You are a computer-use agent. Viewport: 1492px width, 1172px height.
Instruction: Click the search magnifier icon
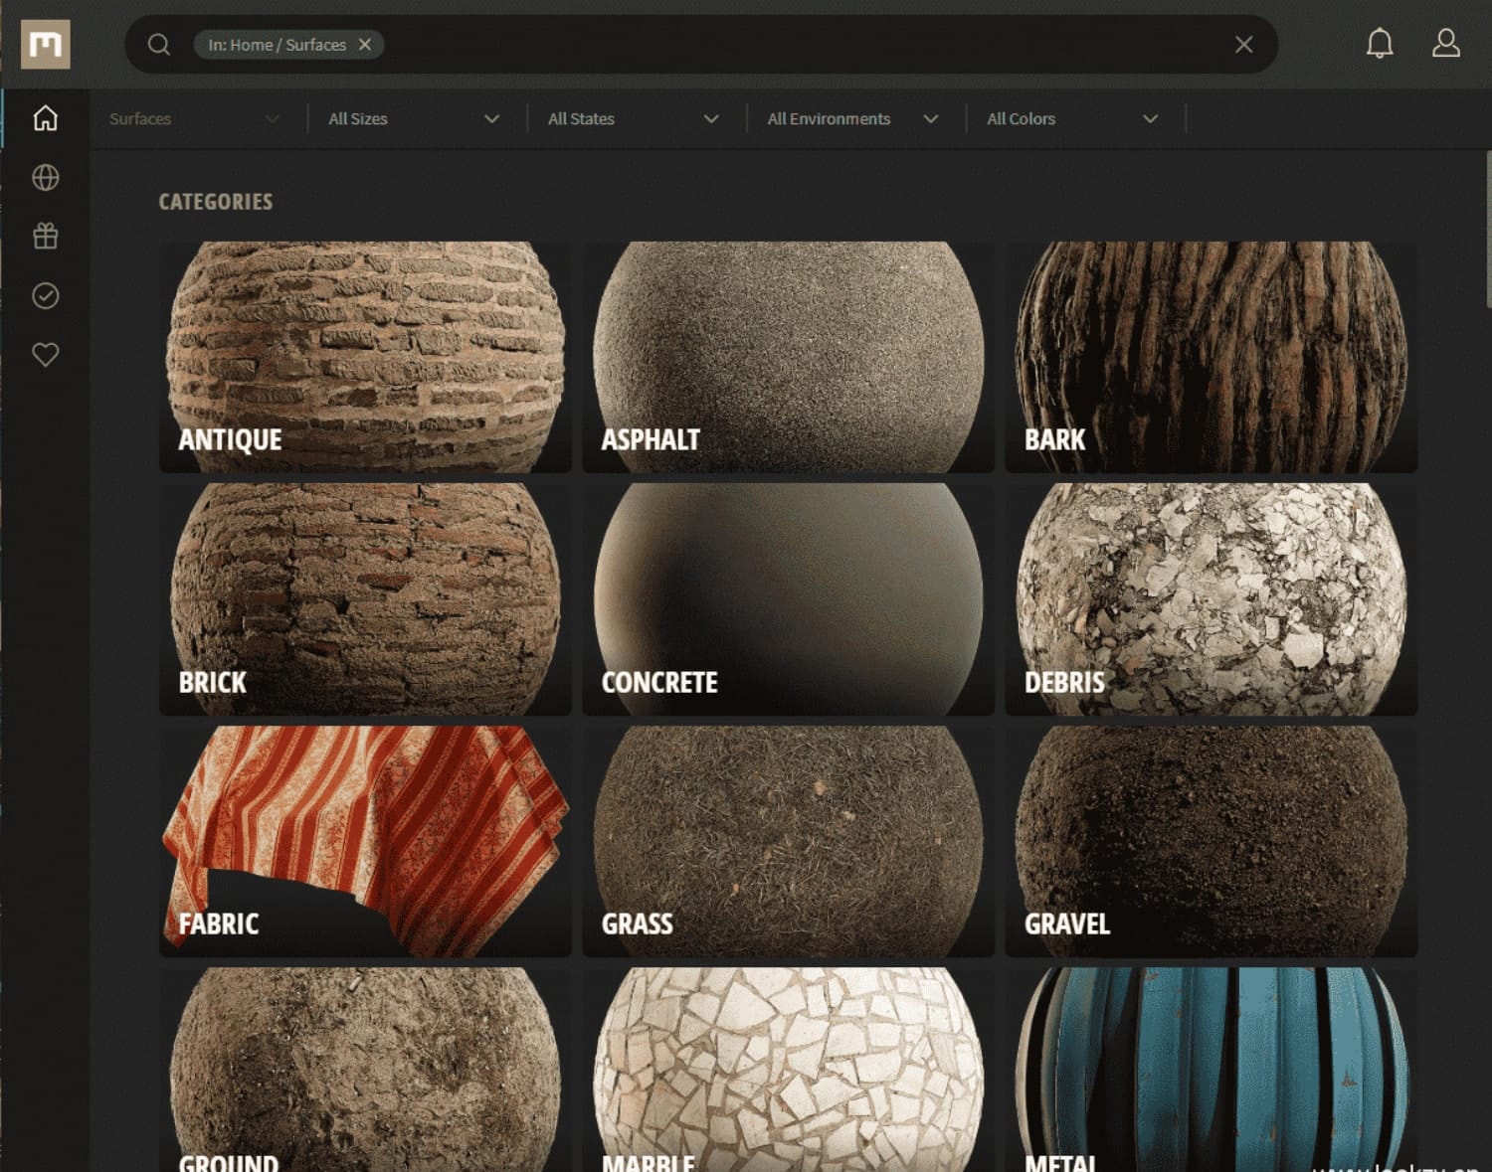[x=159, y=45]
